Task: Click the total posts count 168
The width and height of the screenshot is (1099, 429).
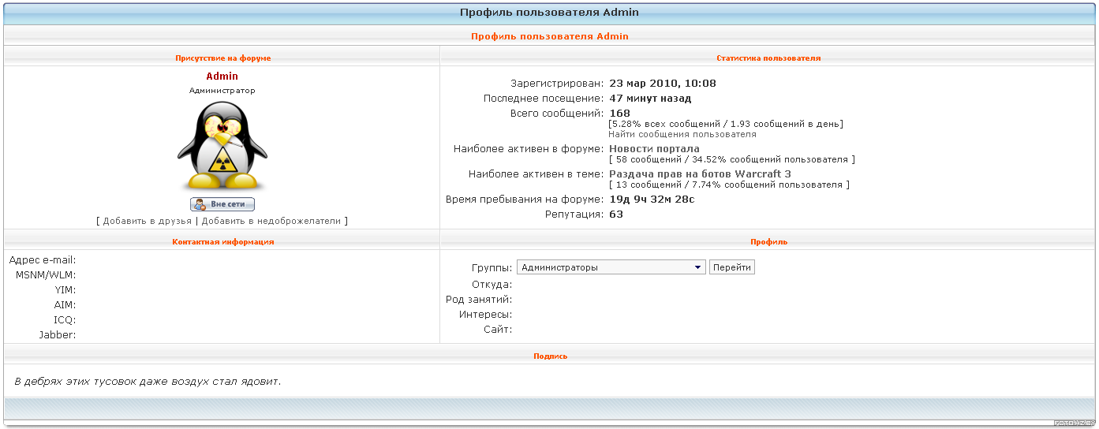Action: click(619, 114)
